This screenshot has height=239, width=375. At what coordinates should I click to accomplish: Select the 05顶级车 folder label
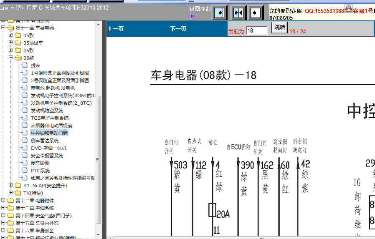[33, 43]
